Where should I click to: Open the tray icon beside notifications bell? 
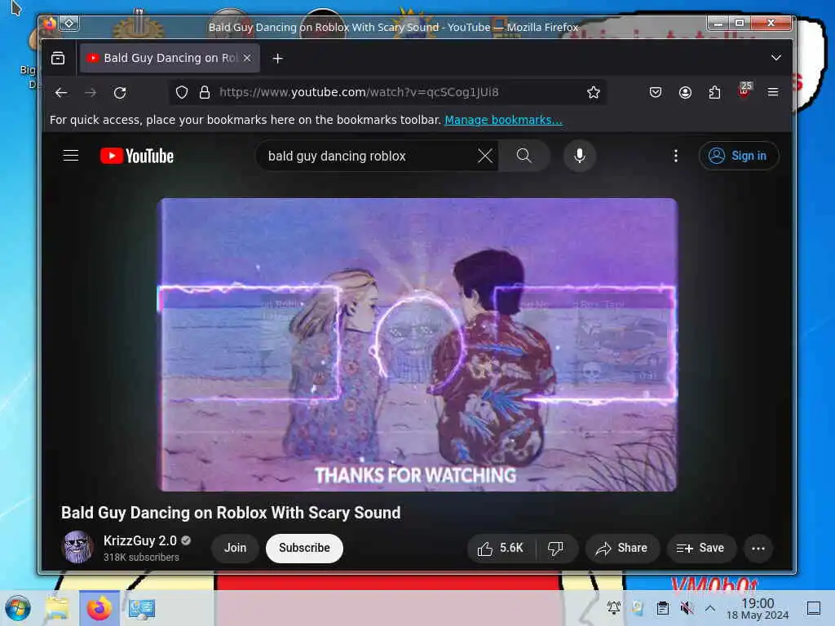[638, 608]
